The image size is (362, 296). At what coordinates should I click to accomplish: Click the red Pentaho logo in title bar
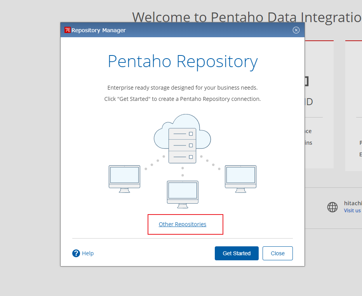(x=68, y=30)
